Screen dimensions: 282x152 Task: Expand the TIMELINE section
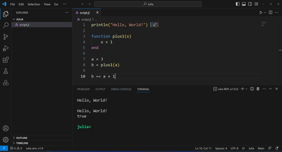click(42, 143)
